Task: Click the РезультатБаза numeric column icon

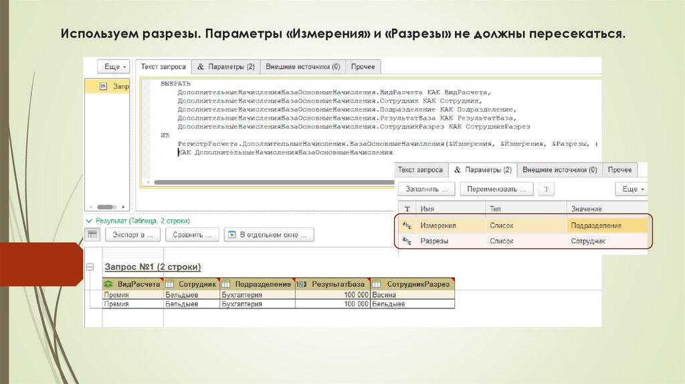Action: click(300, 284)
